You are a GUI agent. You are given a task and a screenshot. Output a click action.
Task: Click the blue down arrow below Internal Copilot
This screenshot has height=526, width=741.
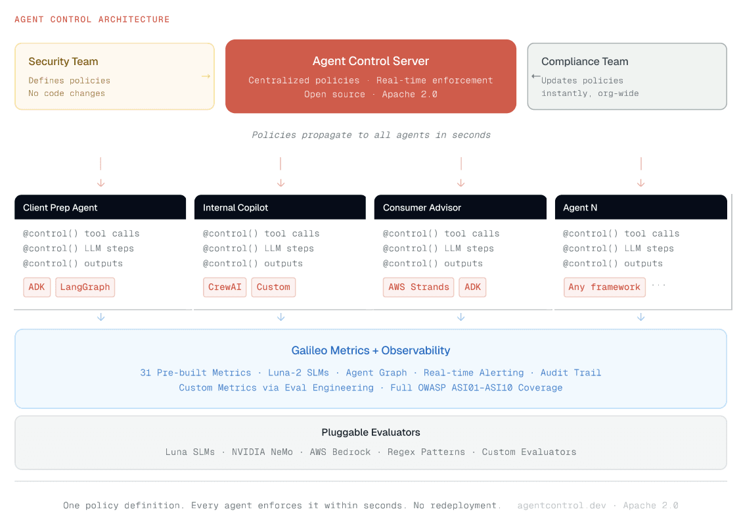[281, 317]
